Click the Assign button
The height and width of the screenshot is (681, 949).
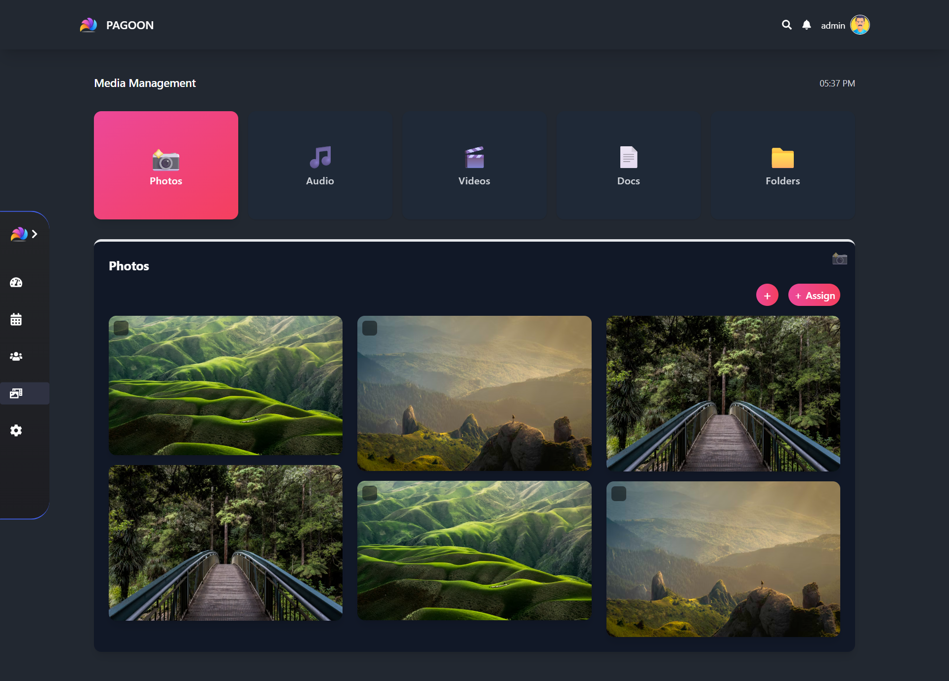(x=814, y=296)
